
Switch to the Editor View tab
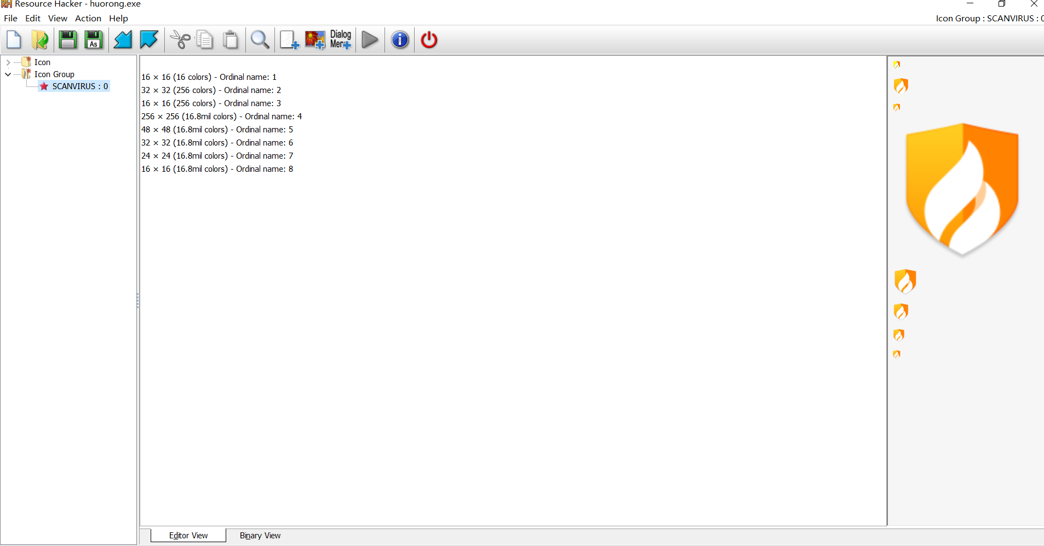pyautogui.click(x=188, y=536)
